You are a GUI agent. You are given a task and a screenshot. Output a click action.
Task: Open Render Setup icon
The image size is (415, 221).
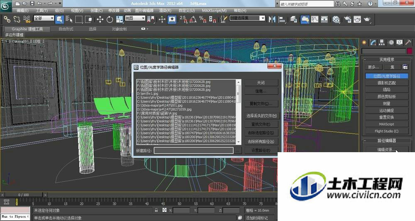pos(347,19)
